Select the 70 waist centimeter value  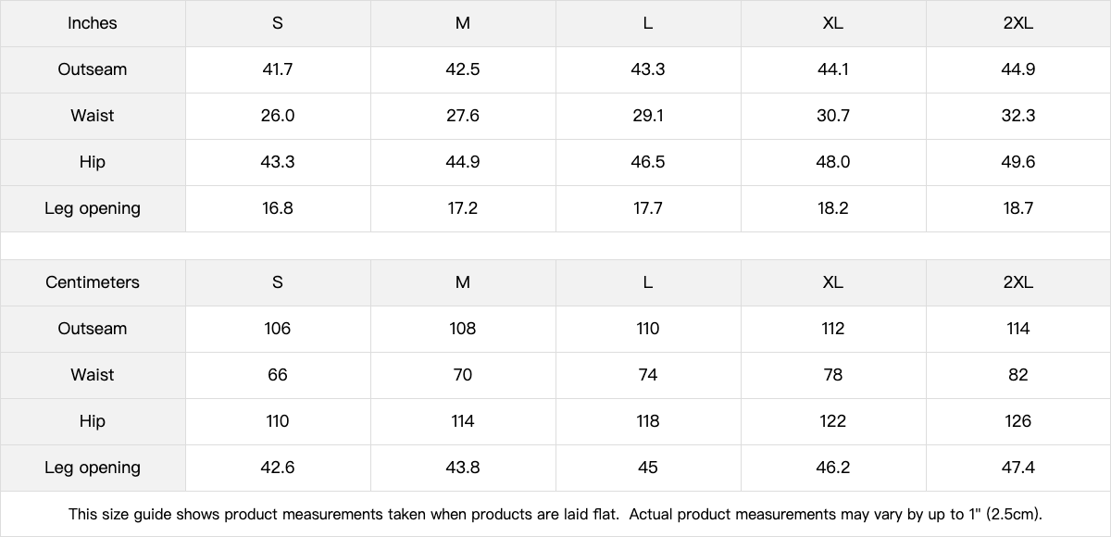tap(463, 375)
